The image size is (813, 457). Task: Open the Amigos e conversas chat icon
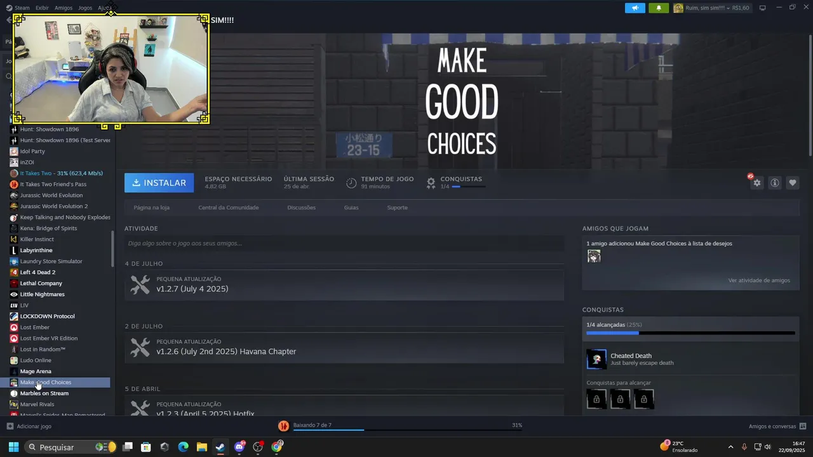tap(803, 426)
